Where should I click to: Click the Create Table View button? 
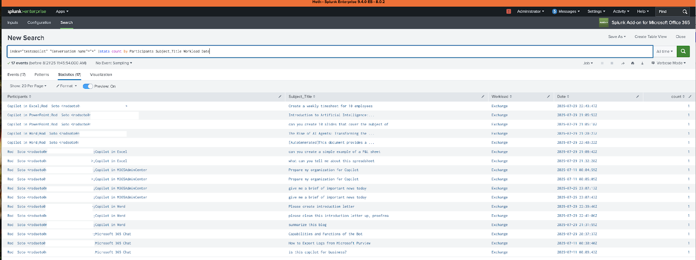coord(650,37)
